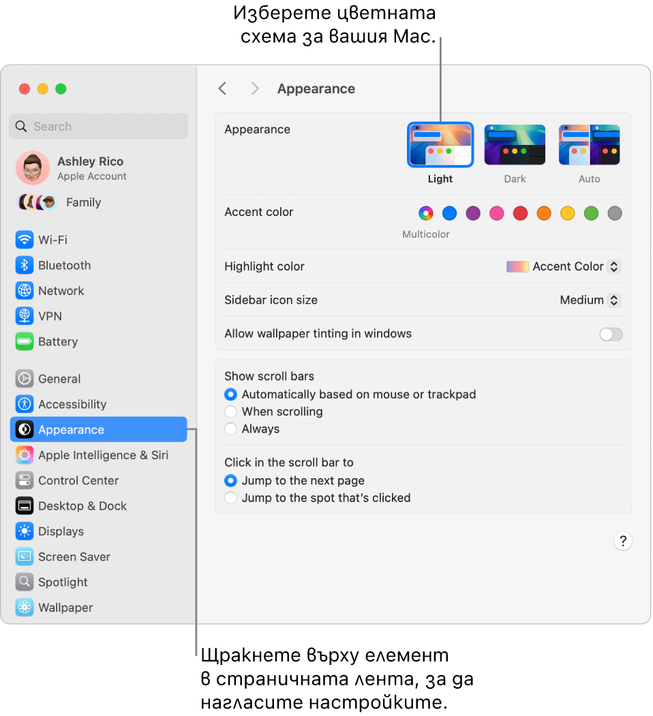653x716 pixels.
Task: Click Ashley Rico's avatar picture
Action: [x=33, y=168]
